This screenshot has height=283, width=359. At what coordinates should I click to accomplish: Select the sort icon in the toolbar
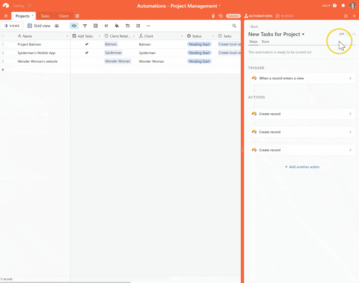point(106,25)
